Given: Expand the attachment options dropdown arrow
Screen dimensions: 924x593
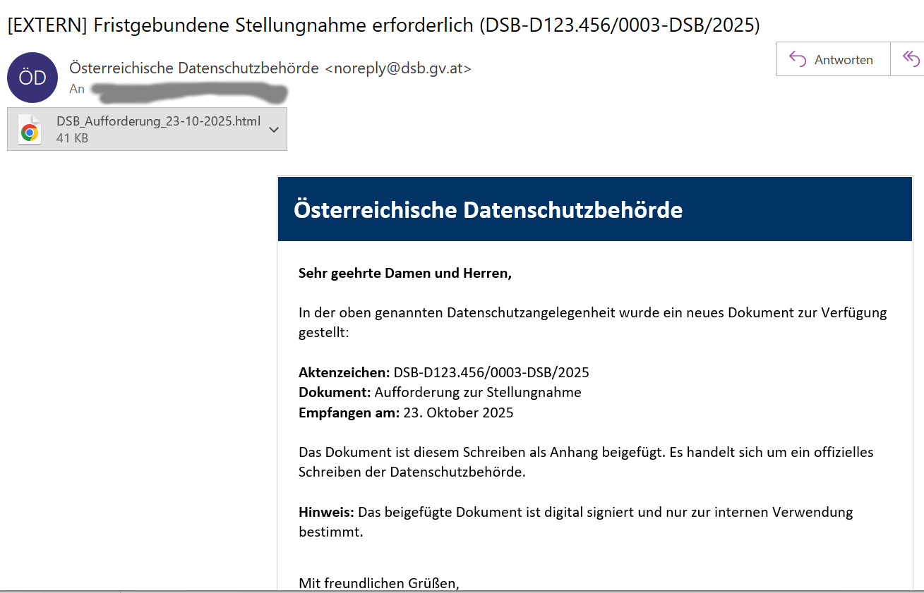Looking at the screenshot, I should pyautogui.click(x=274, y=129).
